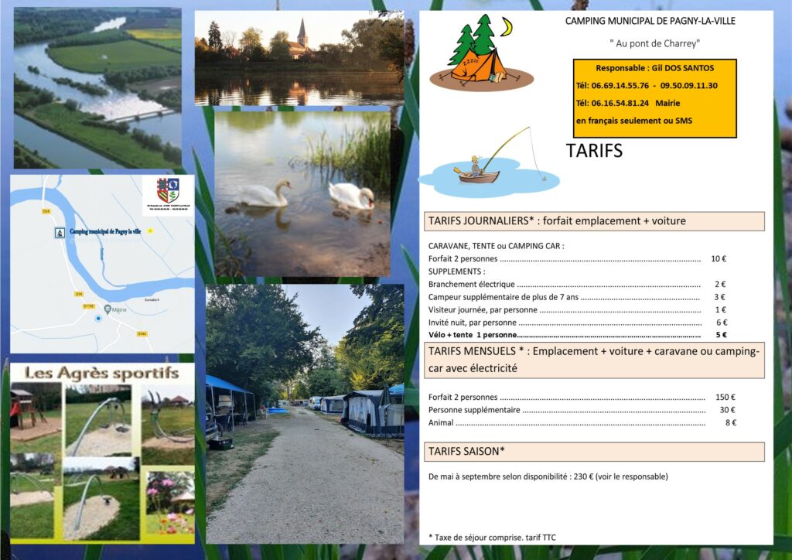The height and width of the screenshot is (560, 792).
Task: Click the yellow contact information box
Action: (654, 99)
